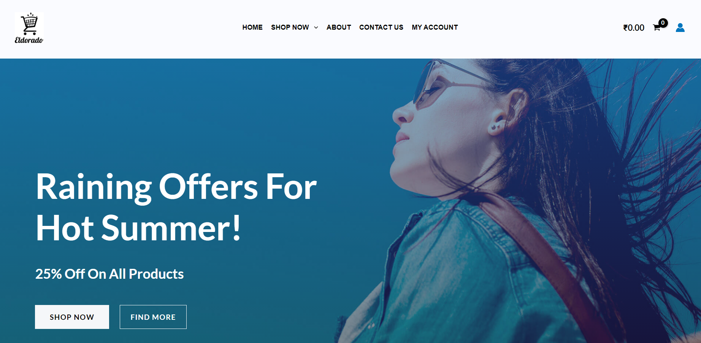The height and width of the screenshot is (343, 701).
Task: Open the blue user account icon
Action: pos(680,27)
